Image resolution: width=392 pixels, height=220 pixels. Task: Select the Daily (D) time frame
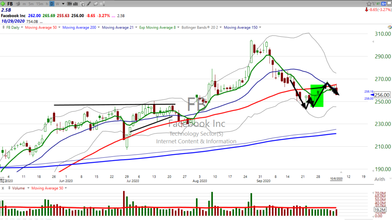(52, 4)
